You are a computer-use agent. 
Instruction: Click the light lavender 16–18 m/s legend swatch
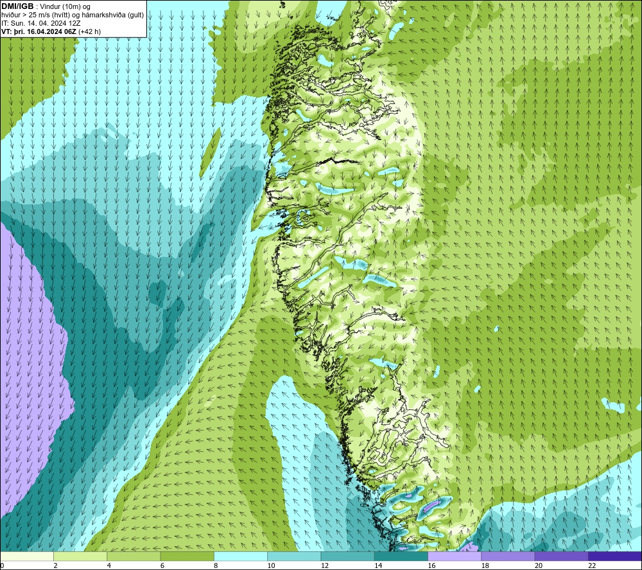coord(455,556)
